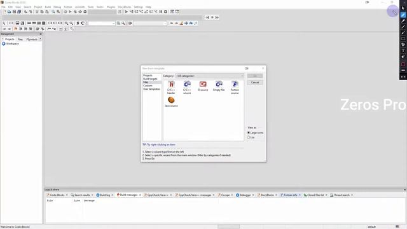Click the Cancel button in dialog
The height and width of the screenshot is (229, 407).
(255, 82)
